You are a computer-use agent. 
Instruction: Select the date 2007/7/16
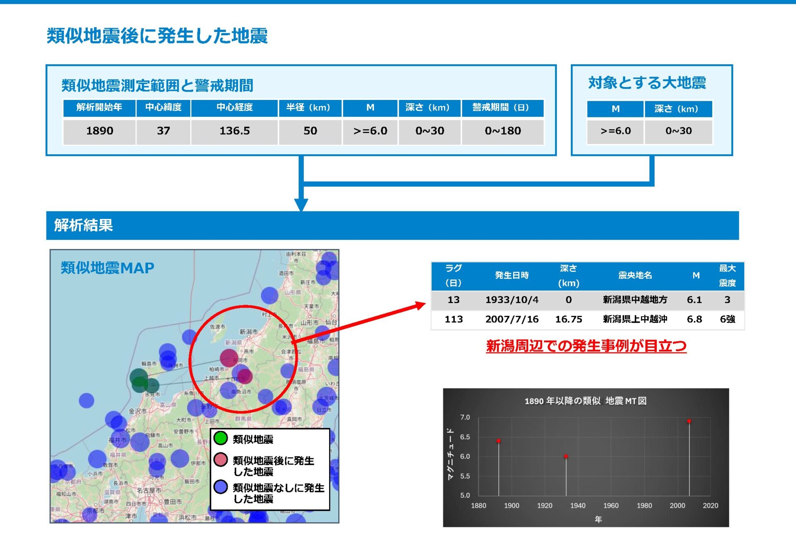(512, 319)
